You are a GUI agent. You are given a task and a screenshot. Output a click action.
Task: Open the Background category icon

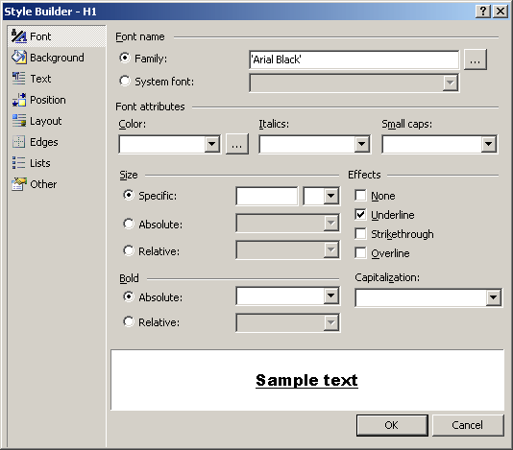click(x=18, y=58)
